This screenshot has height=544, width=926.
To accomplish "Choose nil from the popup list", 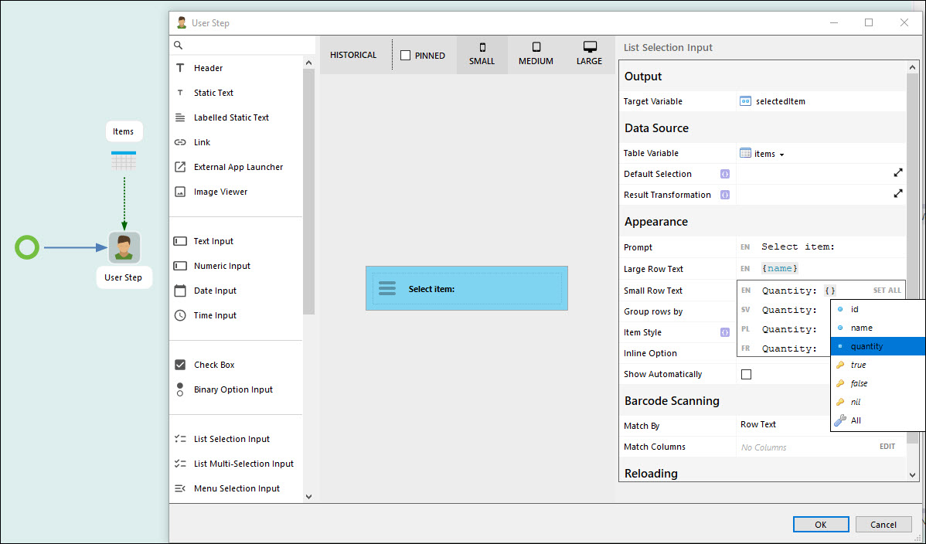I will pos(877,402).
